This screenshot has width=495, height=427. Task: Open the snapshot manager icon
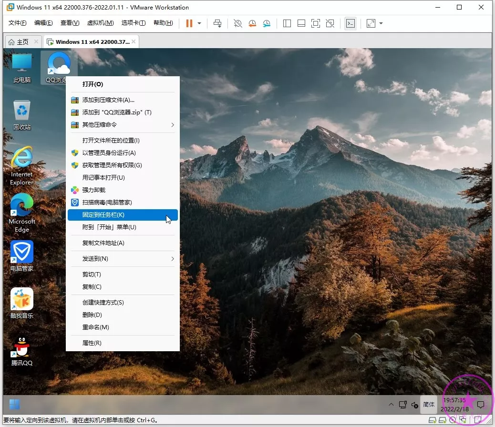[267, 23]
